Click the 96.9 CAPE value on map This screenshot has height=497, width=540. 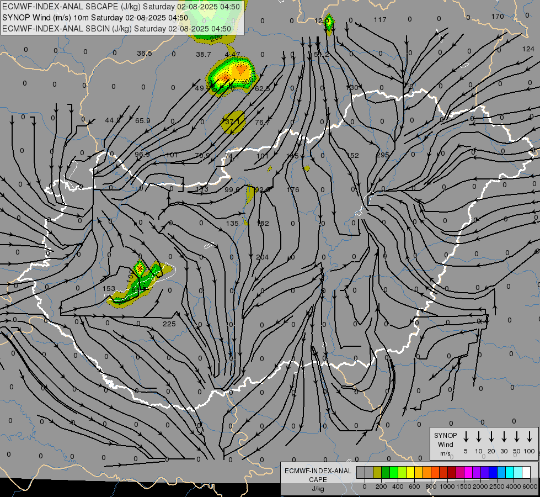pyautogui.click(x=142, y=155)
